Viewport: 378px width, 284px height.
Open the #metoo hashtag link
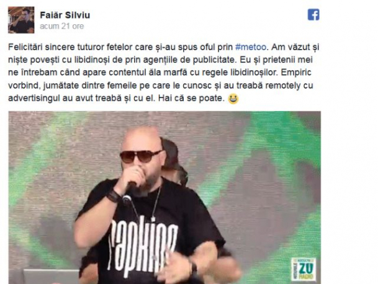(251, 47)
